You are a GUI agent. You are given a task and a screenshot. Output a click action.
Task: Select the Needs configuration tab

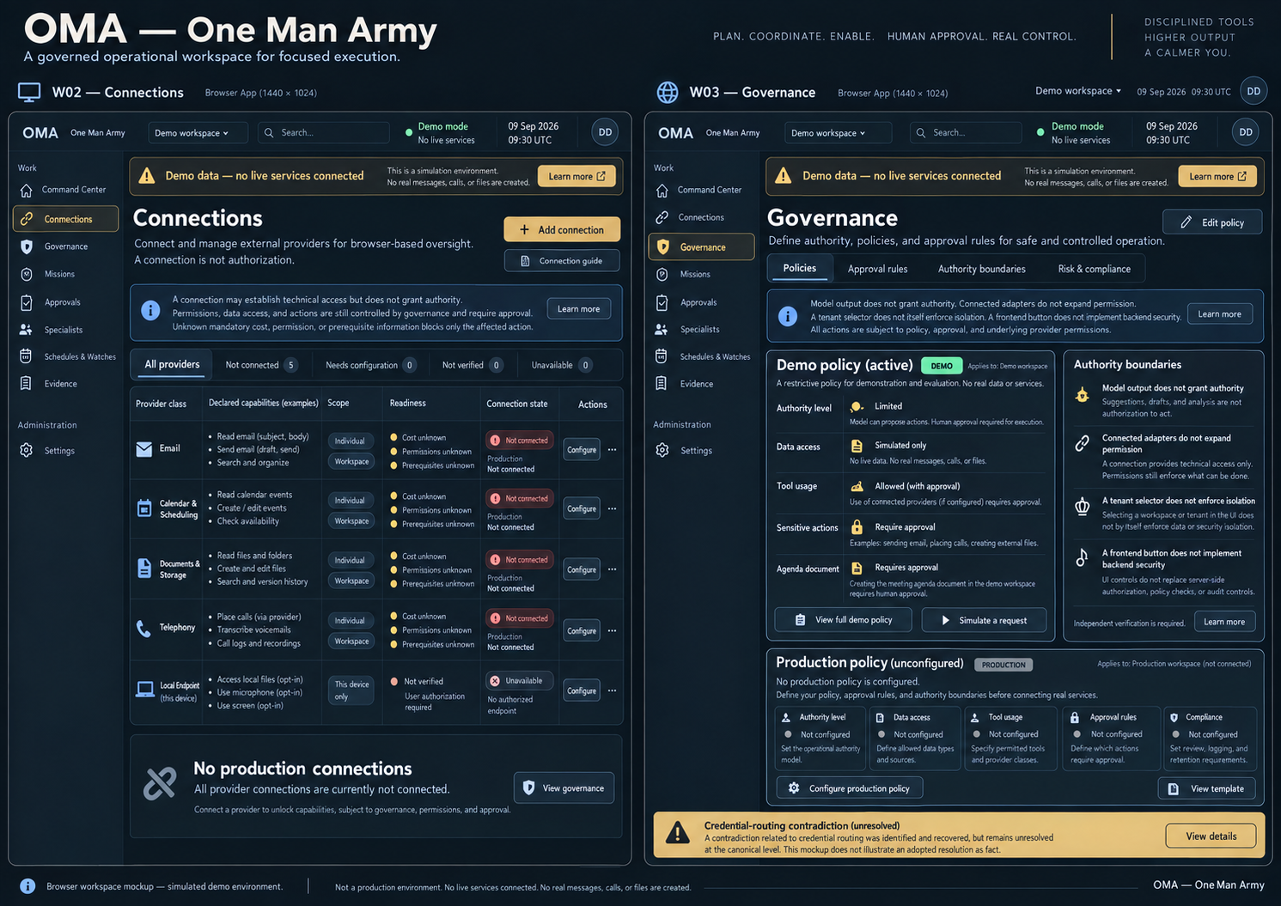click(x=370, y=365)
